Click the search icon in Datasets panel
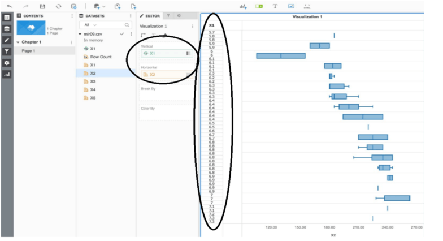Viewport: 443px width, 241px height. (127, 25)
